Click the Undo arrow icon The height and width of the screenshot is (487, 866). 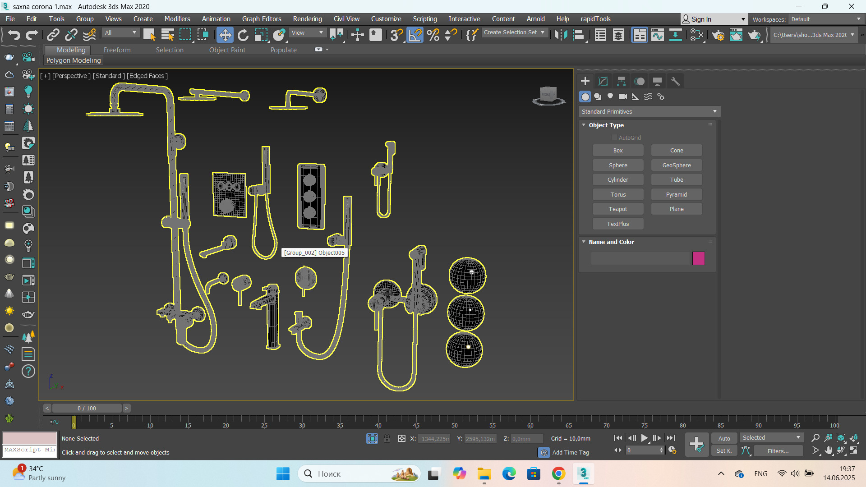tap(14, 35)
